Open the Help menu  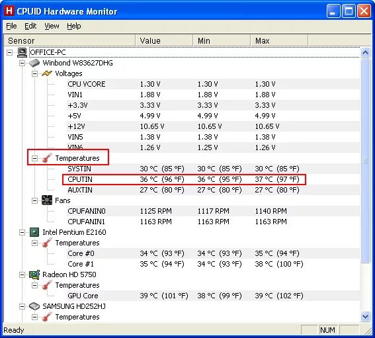pos(73,26)
